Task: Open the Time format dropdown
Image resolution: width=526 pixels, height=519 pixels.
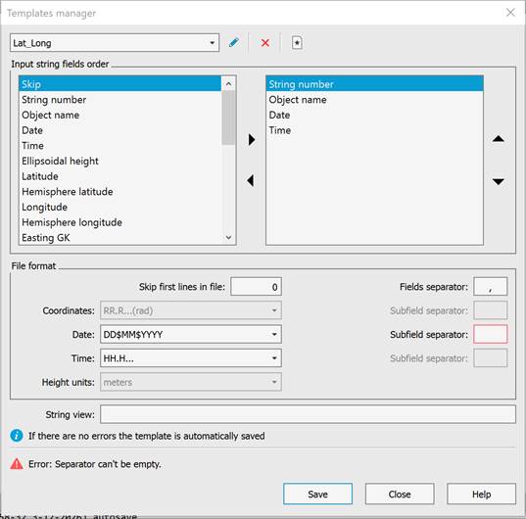Action: [191, 358]
